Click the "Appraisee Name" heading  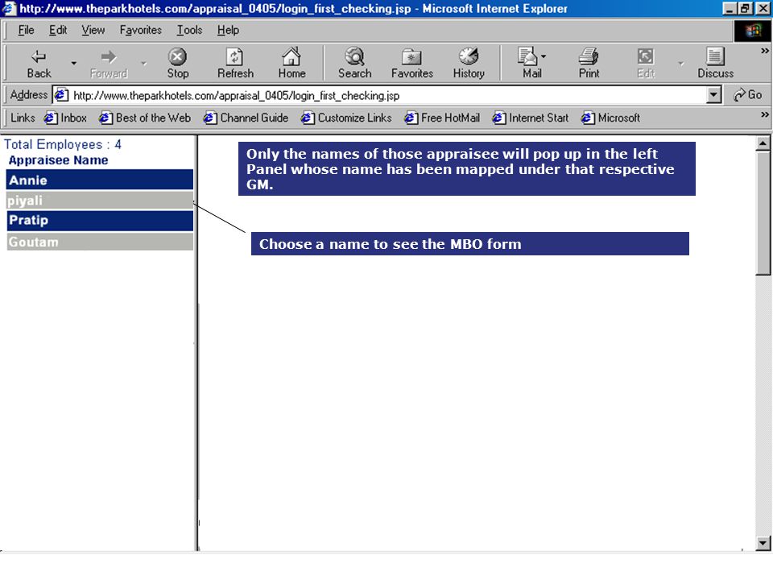point(58,160)
